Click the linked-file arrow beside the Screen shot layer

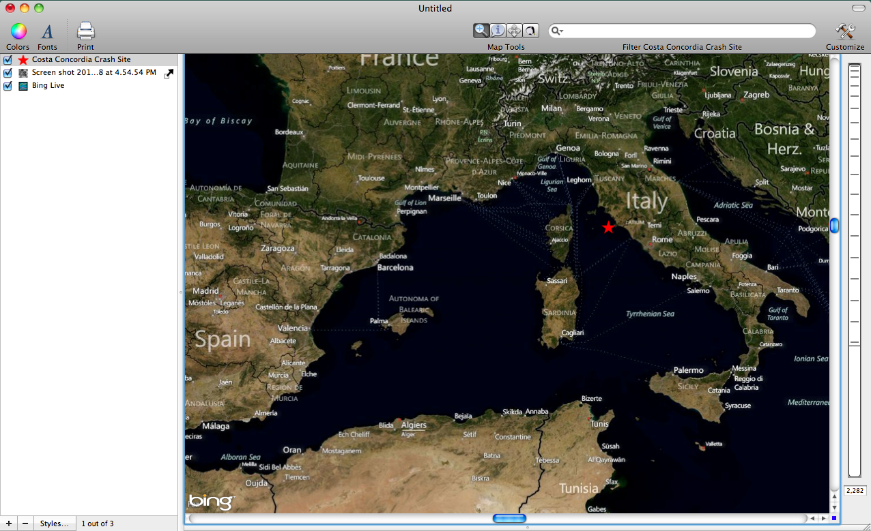tap(169, 74)
